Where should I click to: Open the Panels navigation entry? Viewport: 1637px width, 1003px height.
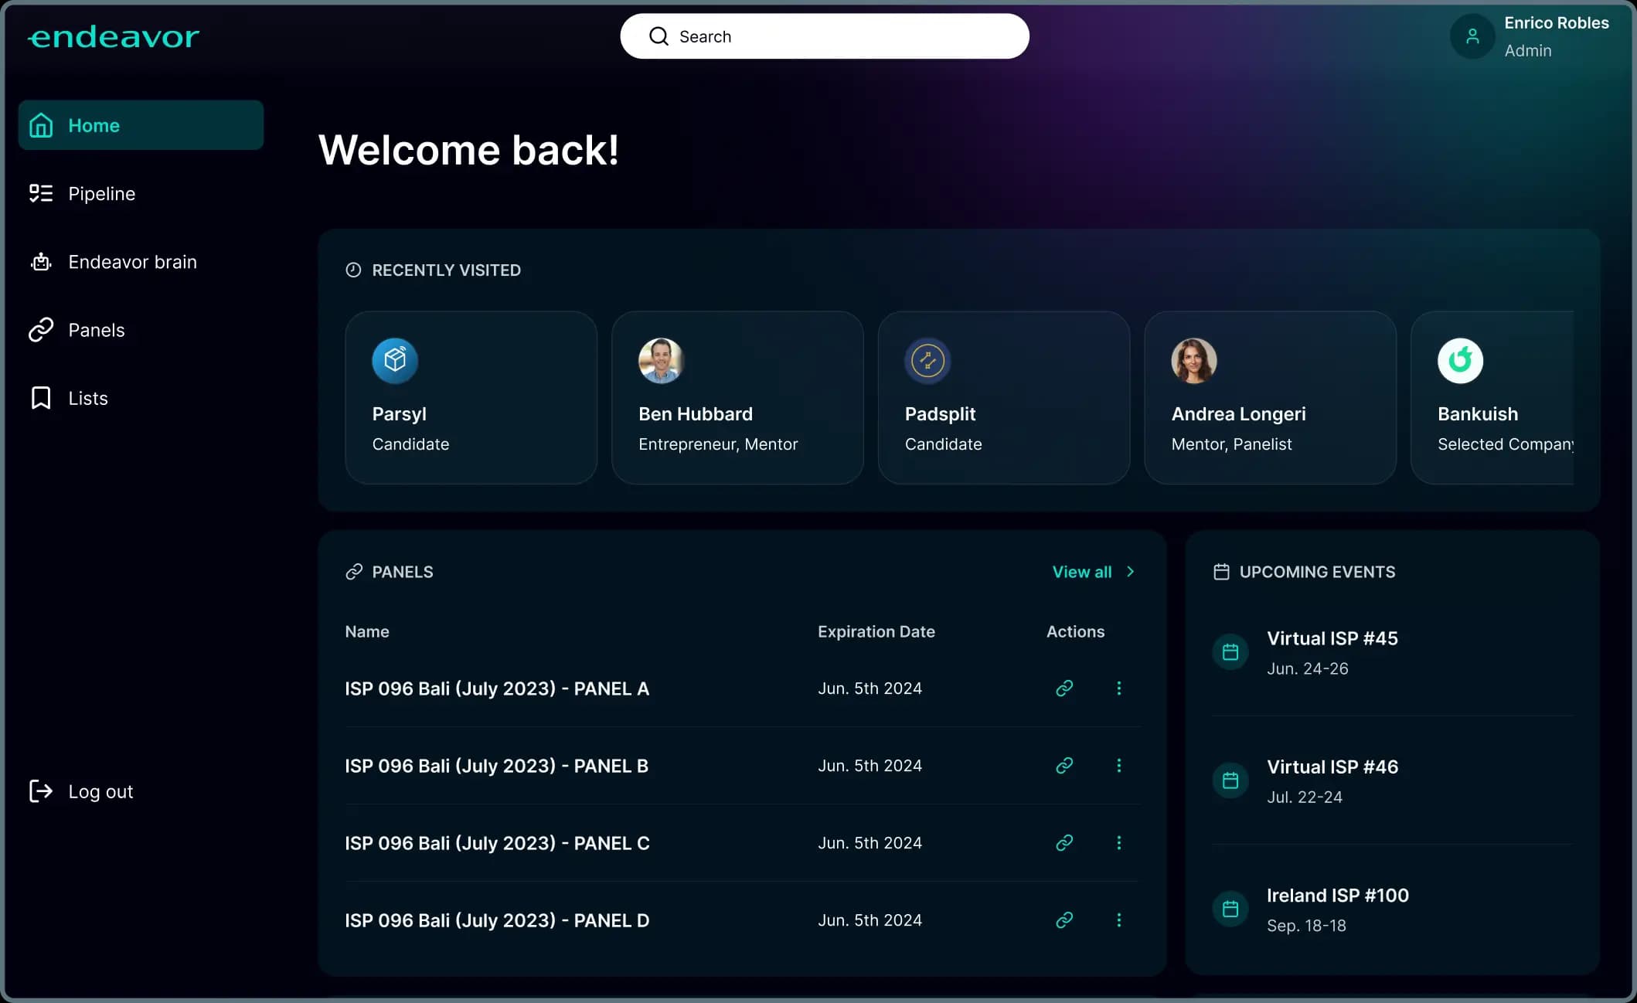pyautogui.click(x=96, y=329)
